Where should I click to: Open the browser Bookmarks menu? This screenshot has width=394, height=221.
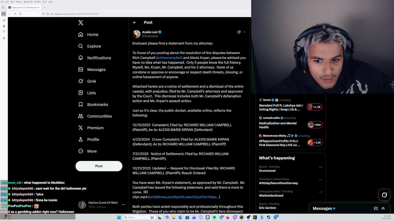pos(28,2)
